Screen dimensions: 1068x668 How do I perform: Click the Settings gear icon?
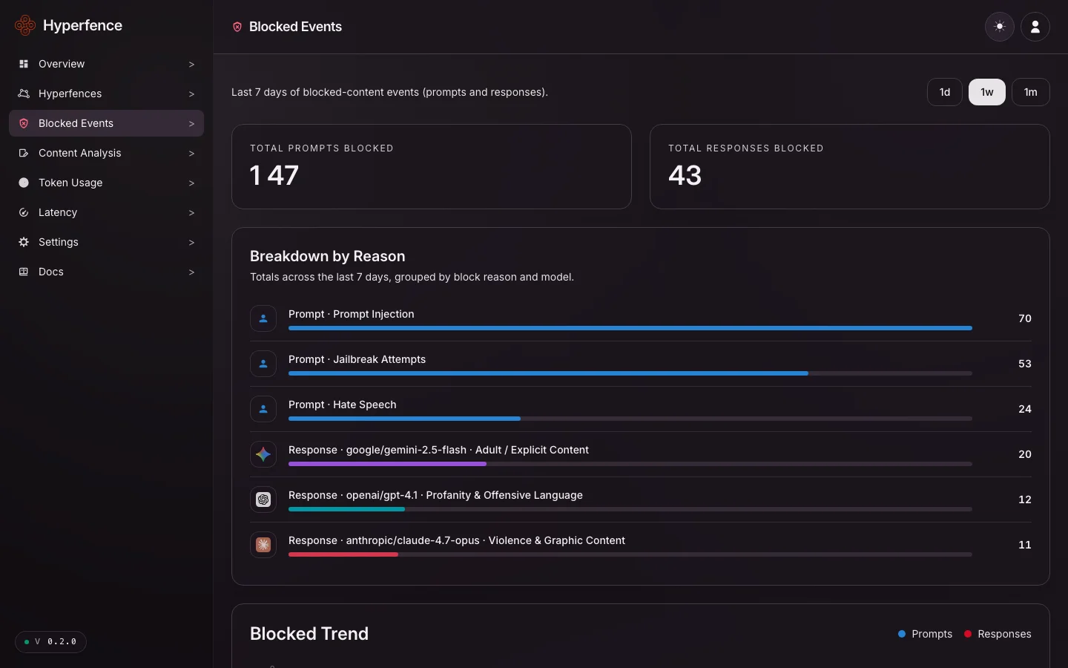[x=24, y=242]
